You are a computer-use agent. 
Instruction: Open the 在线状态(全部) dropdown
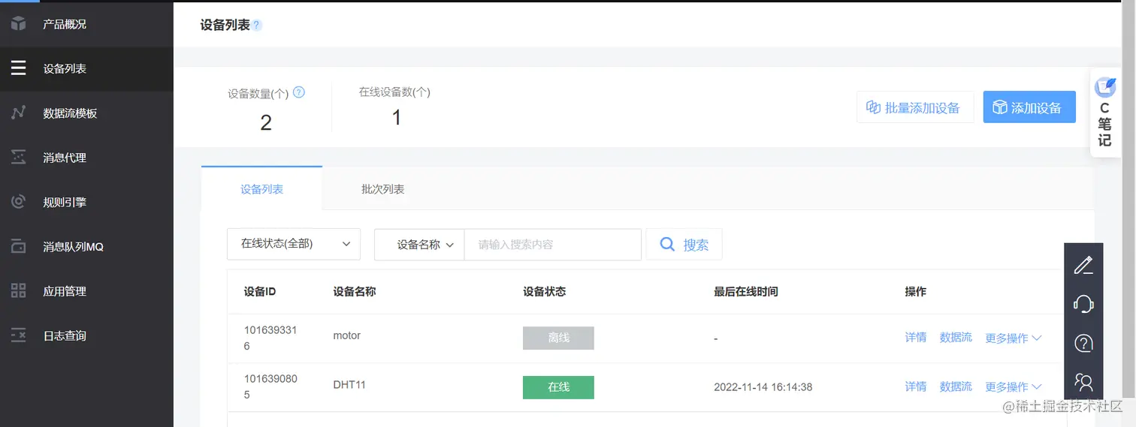click(294, 244)
